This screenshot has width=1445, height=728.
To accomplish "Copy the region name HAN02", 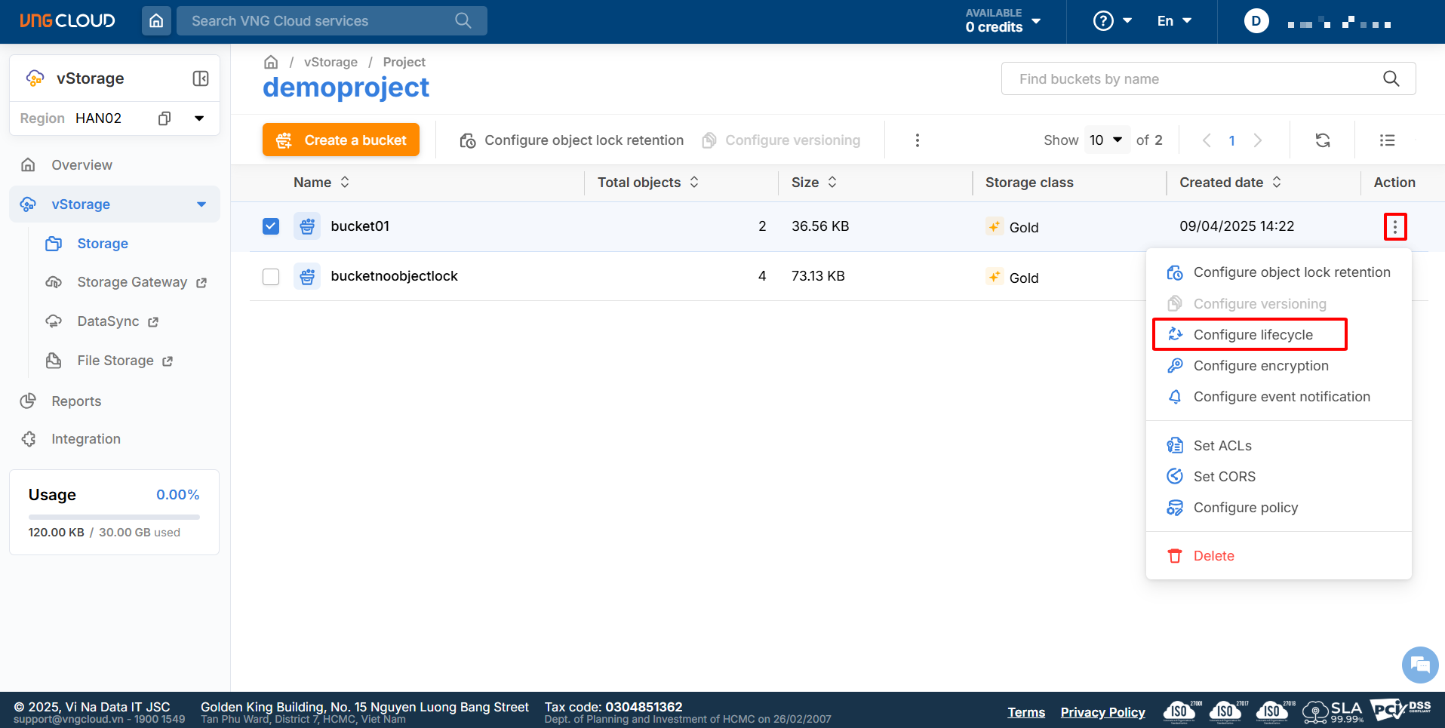I will coord(164,118).
